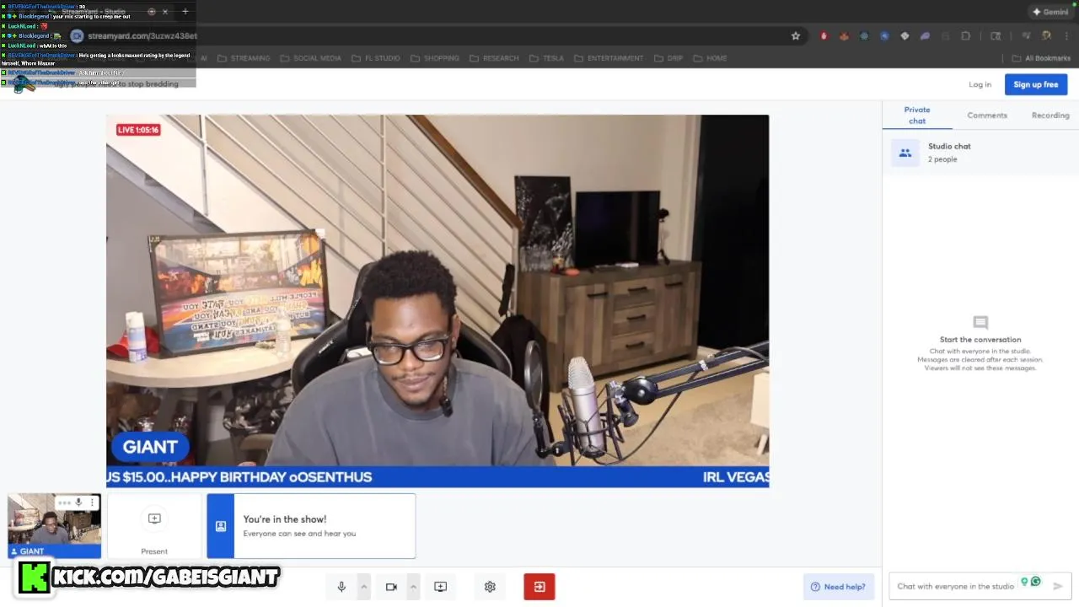Open Chrome's three-dot menu

click(1066, 36)
